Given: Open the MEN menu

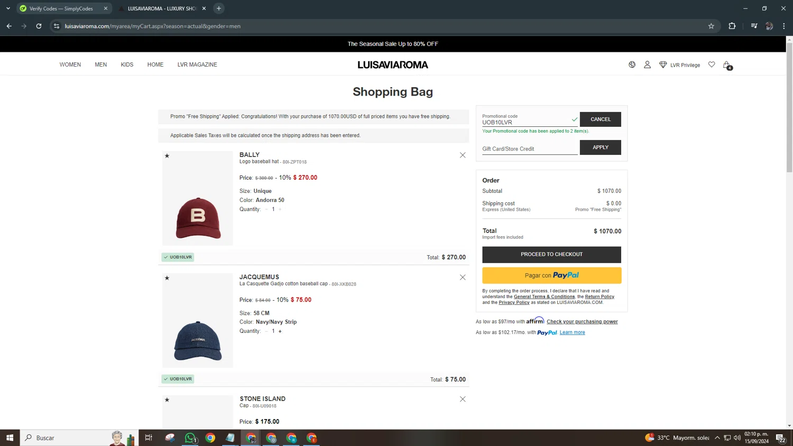Looking at the screenshot, I should pyautogui.click(x=101, y=64).
